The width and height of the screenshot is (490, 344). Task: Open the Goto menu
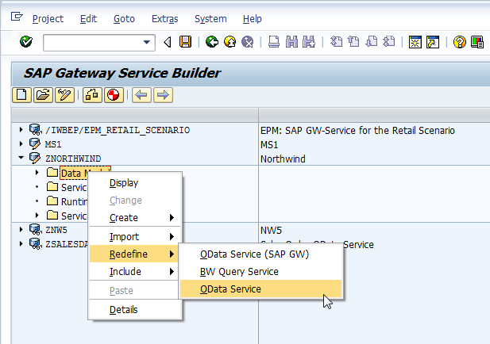coord(124,19)
